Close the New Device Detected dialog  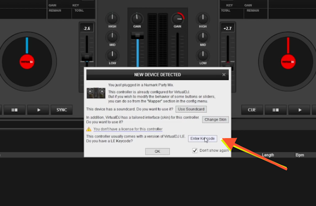point(224,75)
